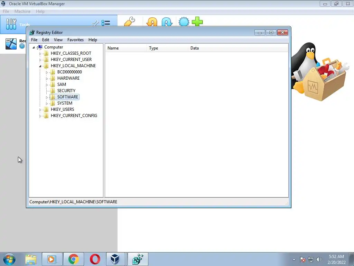The width and height of the screenshot is (354, 266).
Task: Select the virtual machine entry in VirtualBox
Action: [13, 44]
